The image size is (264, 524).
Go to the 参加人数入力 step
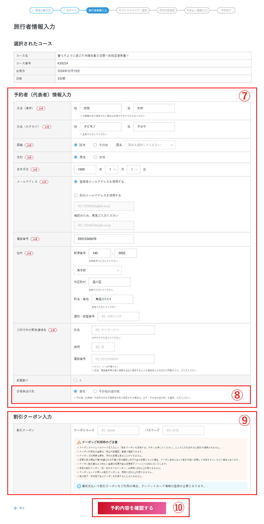[43, 10]
